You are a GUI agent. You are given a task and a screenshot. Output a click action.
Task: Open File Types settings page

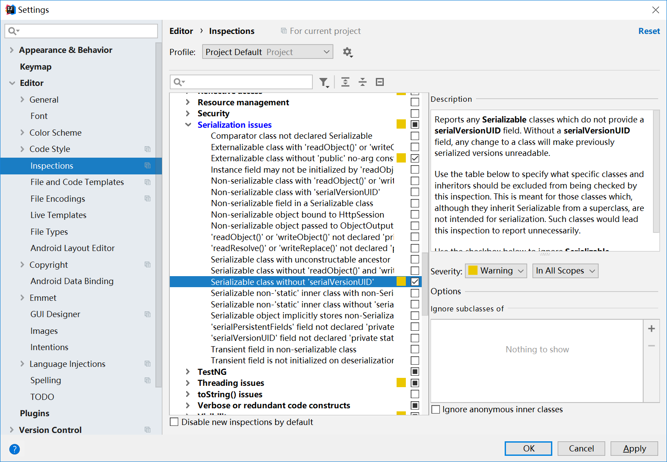tap(49, 232)
